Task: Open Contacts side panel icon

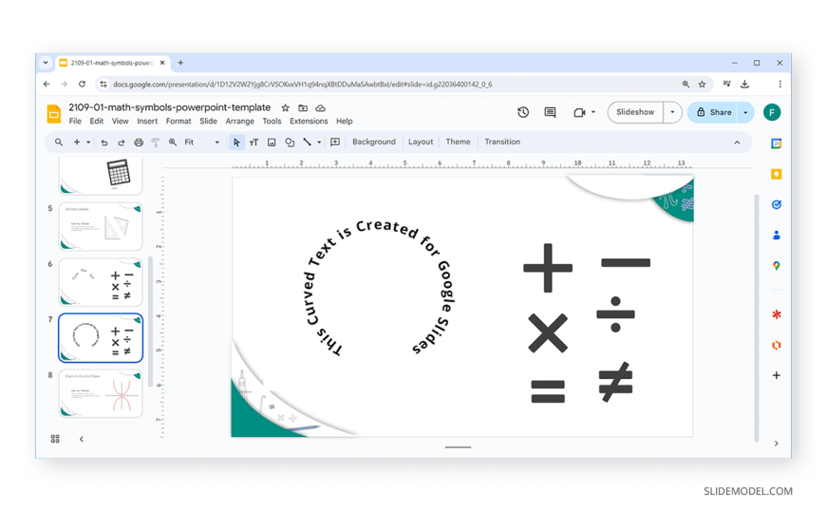Action: click(x=776, y=236)
